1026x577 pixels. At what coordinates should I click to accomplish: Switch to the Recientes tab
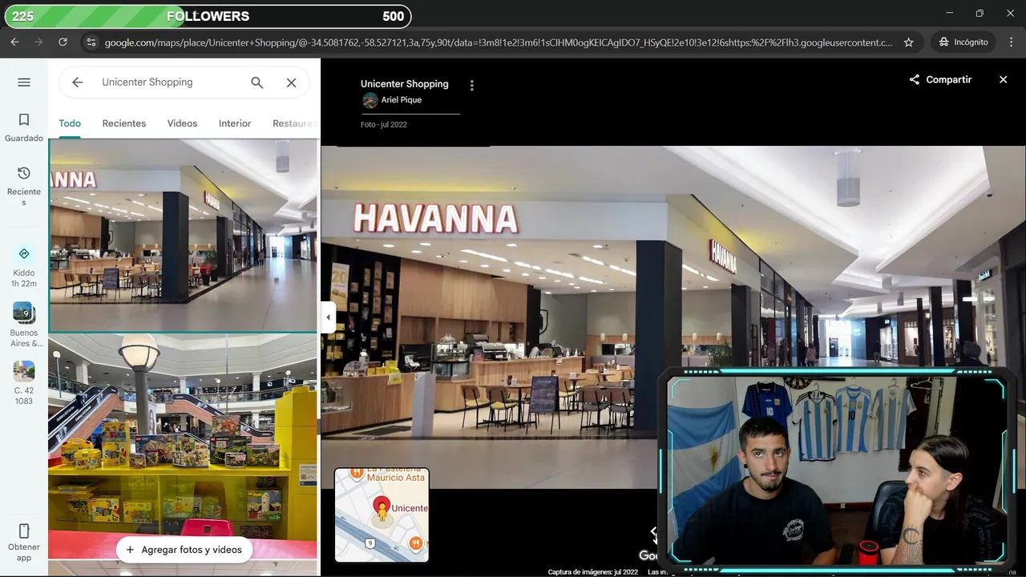124,123
